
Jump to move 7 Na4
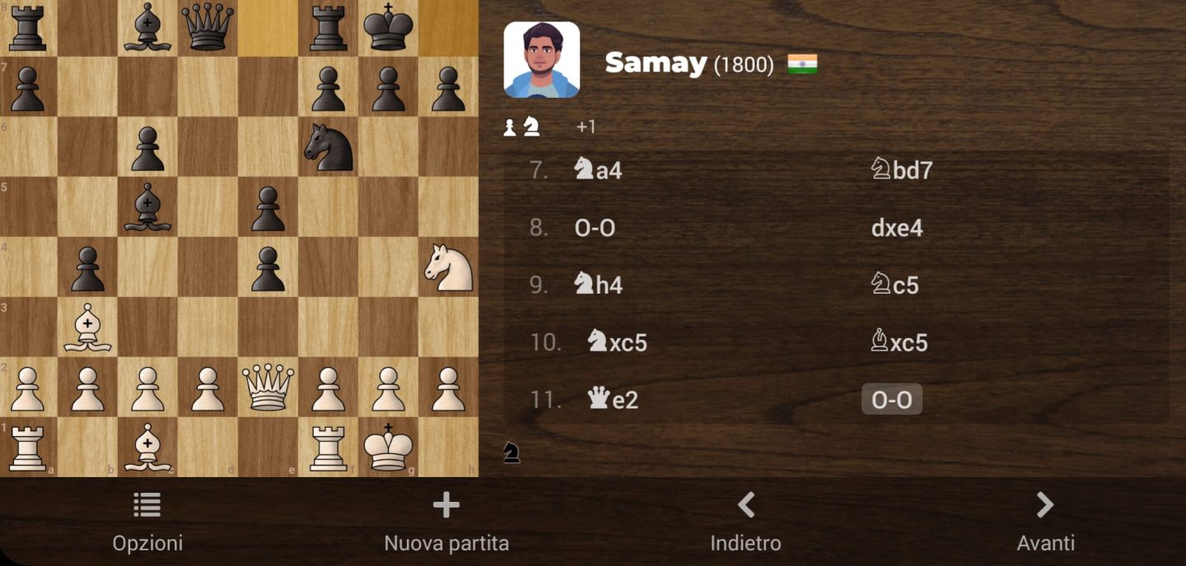[598, 170]
